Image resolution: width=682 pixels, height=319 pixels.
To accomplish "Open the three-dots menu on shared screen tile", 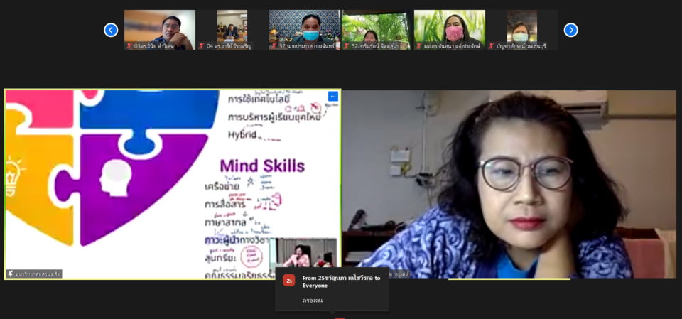I will (332, 96).
